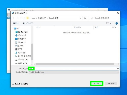Go forward with the right arrow
Screen dimensions: 127x95
coord(18,18)
